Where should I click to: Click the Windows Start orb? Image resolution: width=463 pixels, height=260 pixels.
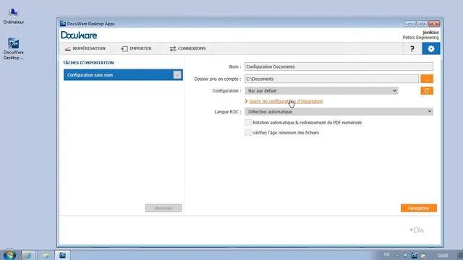[9, 255]
